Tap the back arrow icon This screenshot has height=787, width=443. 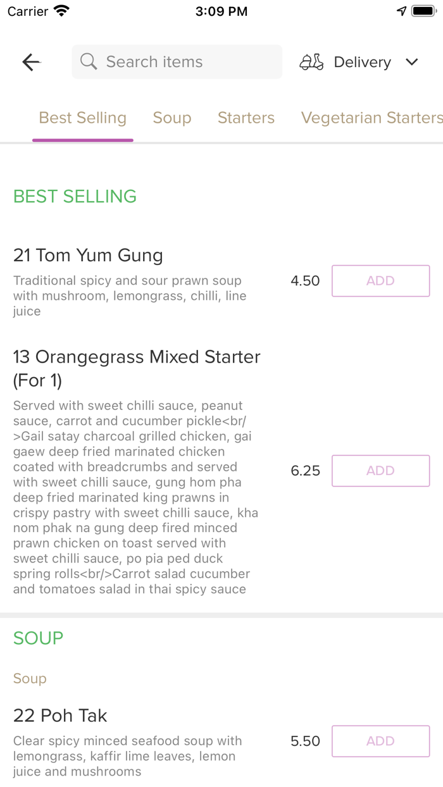coord(31,62)
